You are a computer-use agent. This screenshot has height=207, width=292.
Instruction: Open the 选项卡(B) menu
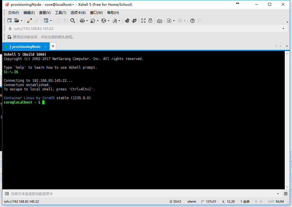coord(78,13)
